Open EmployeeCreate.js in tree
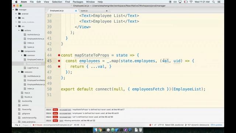This screenshot has height=133, width=236. click(x=35, y=59)
